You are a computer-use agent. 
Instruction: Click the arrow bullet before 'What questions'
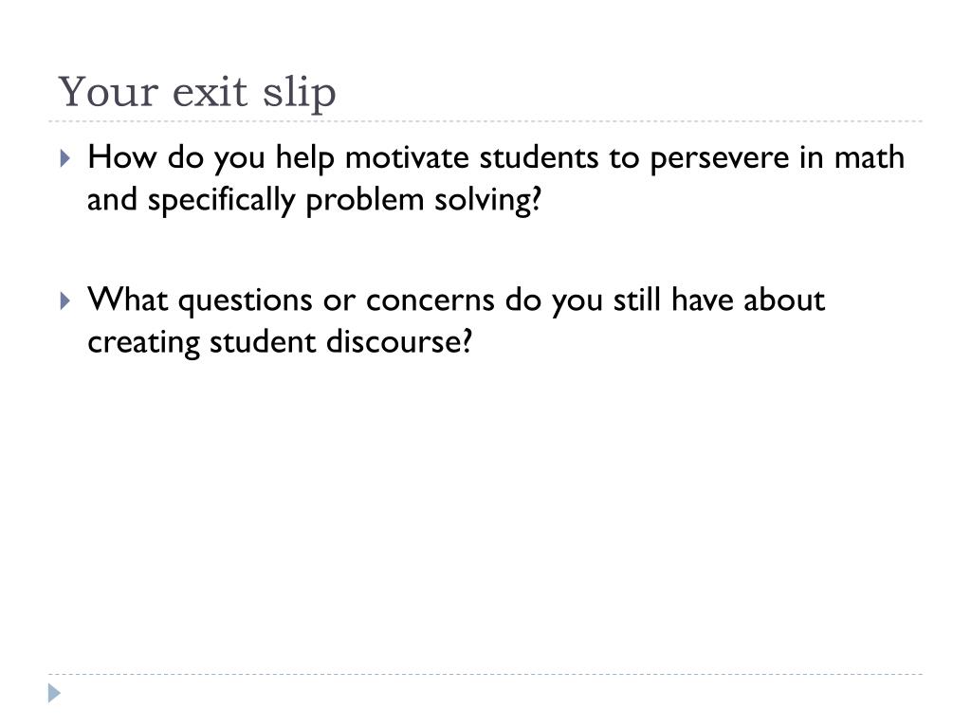coord(65,300)
